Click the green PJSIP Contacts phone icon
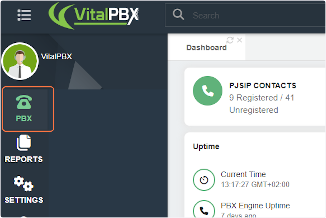Image resolution: width=326 pixels, height=218 pixels. pyautogui.click(x=208, y=91)
